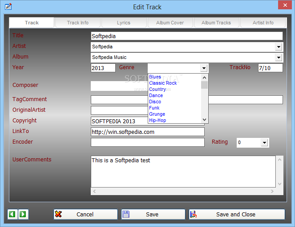
Task: Switch to the Album Cover tab
Action: [170, 23]
